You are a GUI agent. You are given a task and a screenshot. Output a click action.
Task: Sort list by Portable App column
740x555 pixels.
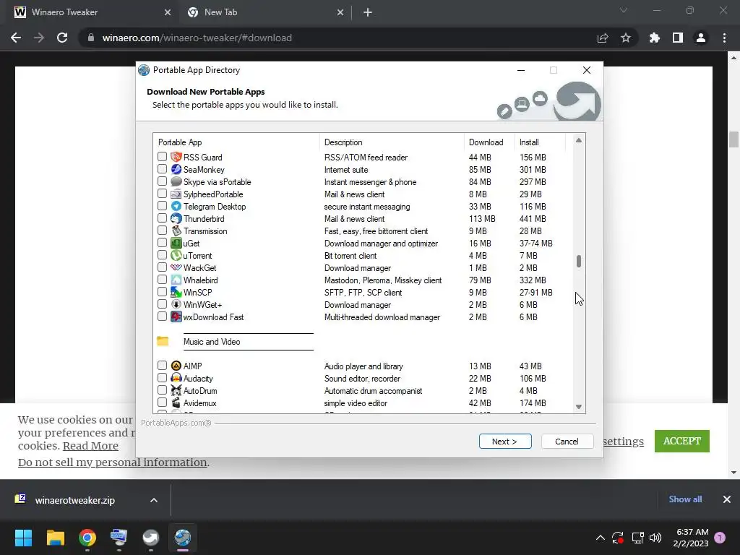[x=236, y=142]
